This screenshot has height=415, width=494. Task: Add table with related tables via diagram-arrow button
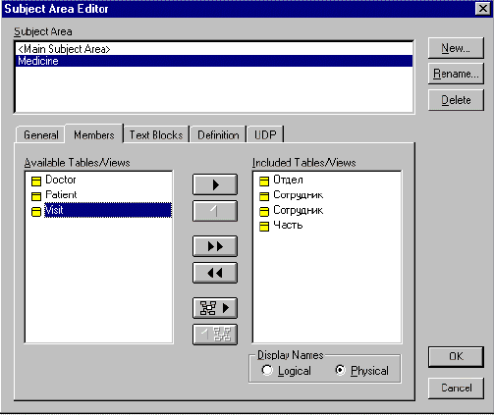tap(215, 308)
